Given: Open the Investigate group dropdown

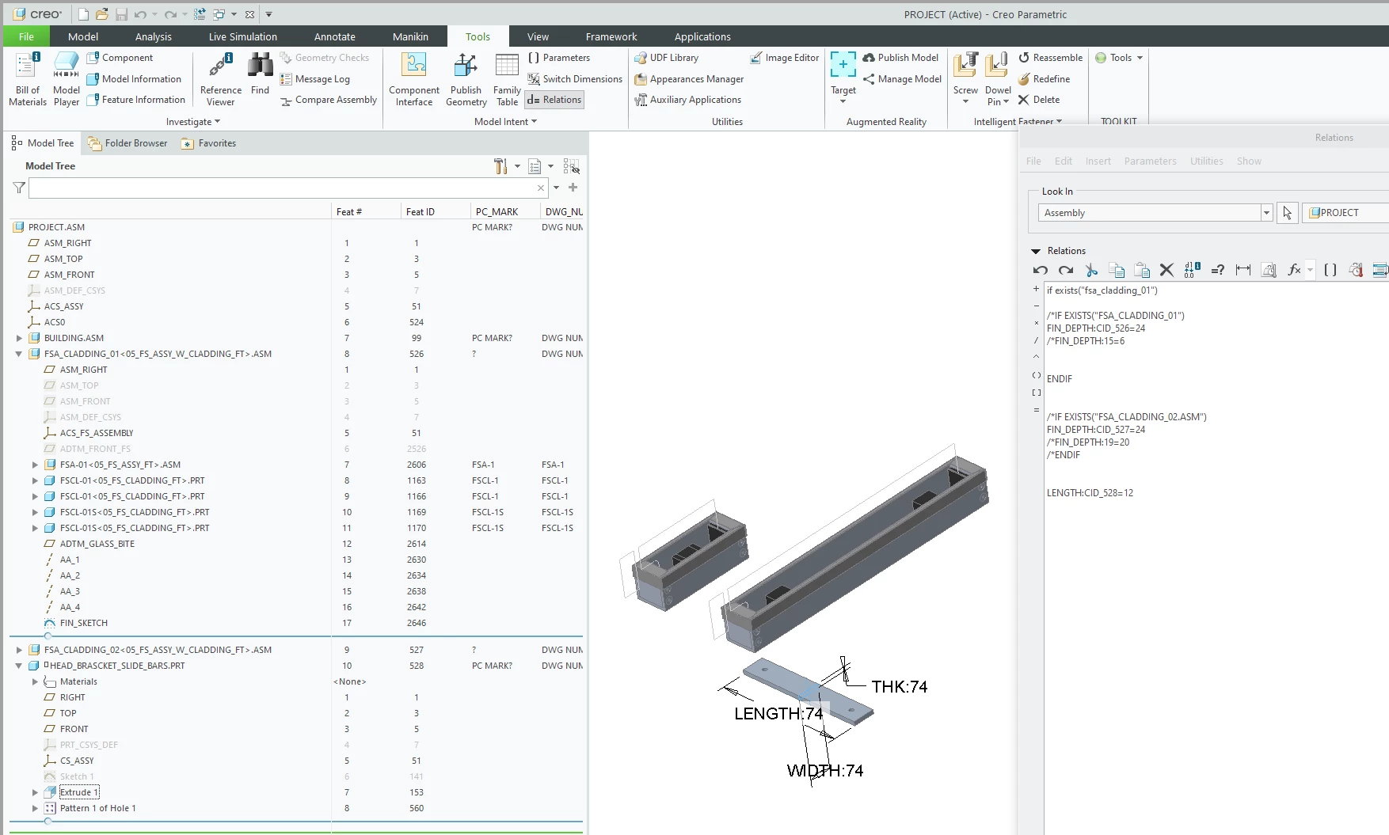Looking at the screenshot, I should [x=192, y=122].
